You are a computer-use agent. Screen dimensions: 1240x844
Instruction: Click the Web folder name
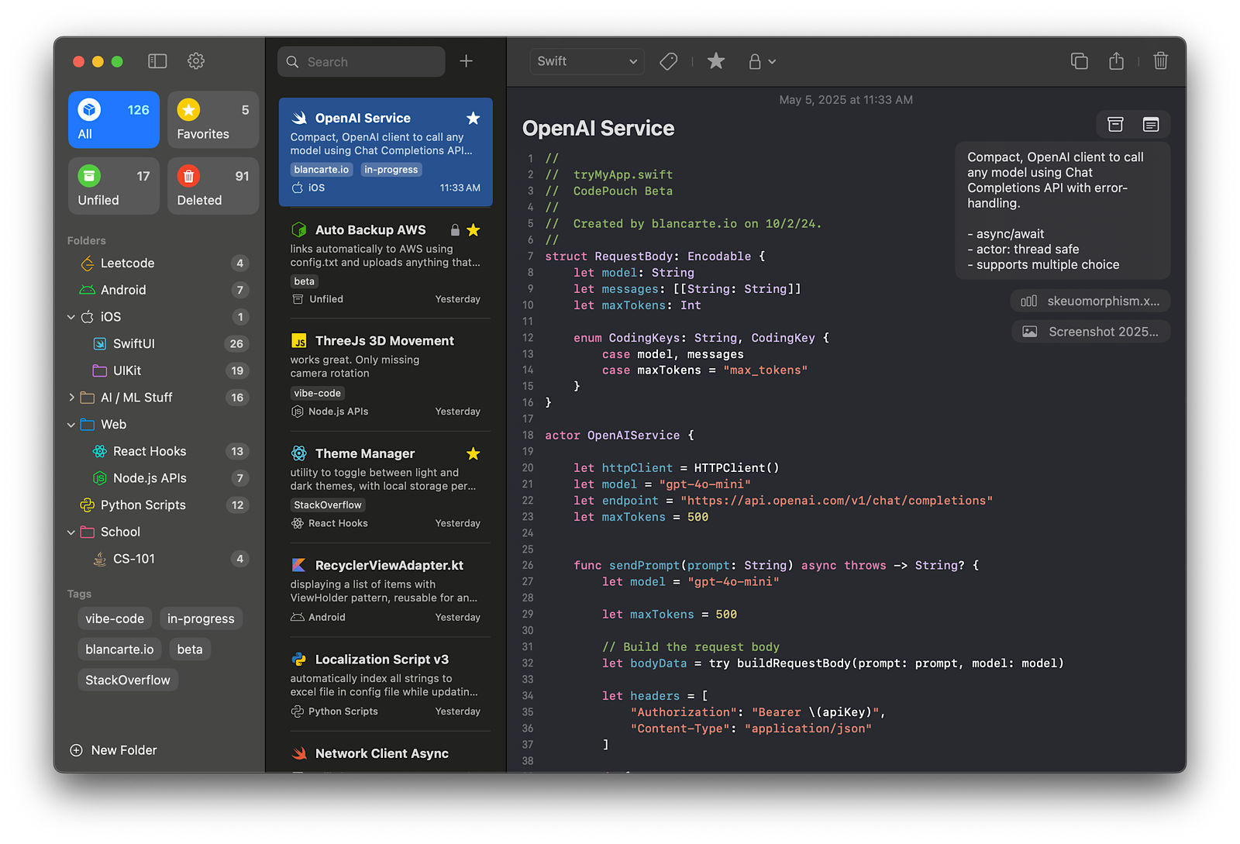(113, 425)
